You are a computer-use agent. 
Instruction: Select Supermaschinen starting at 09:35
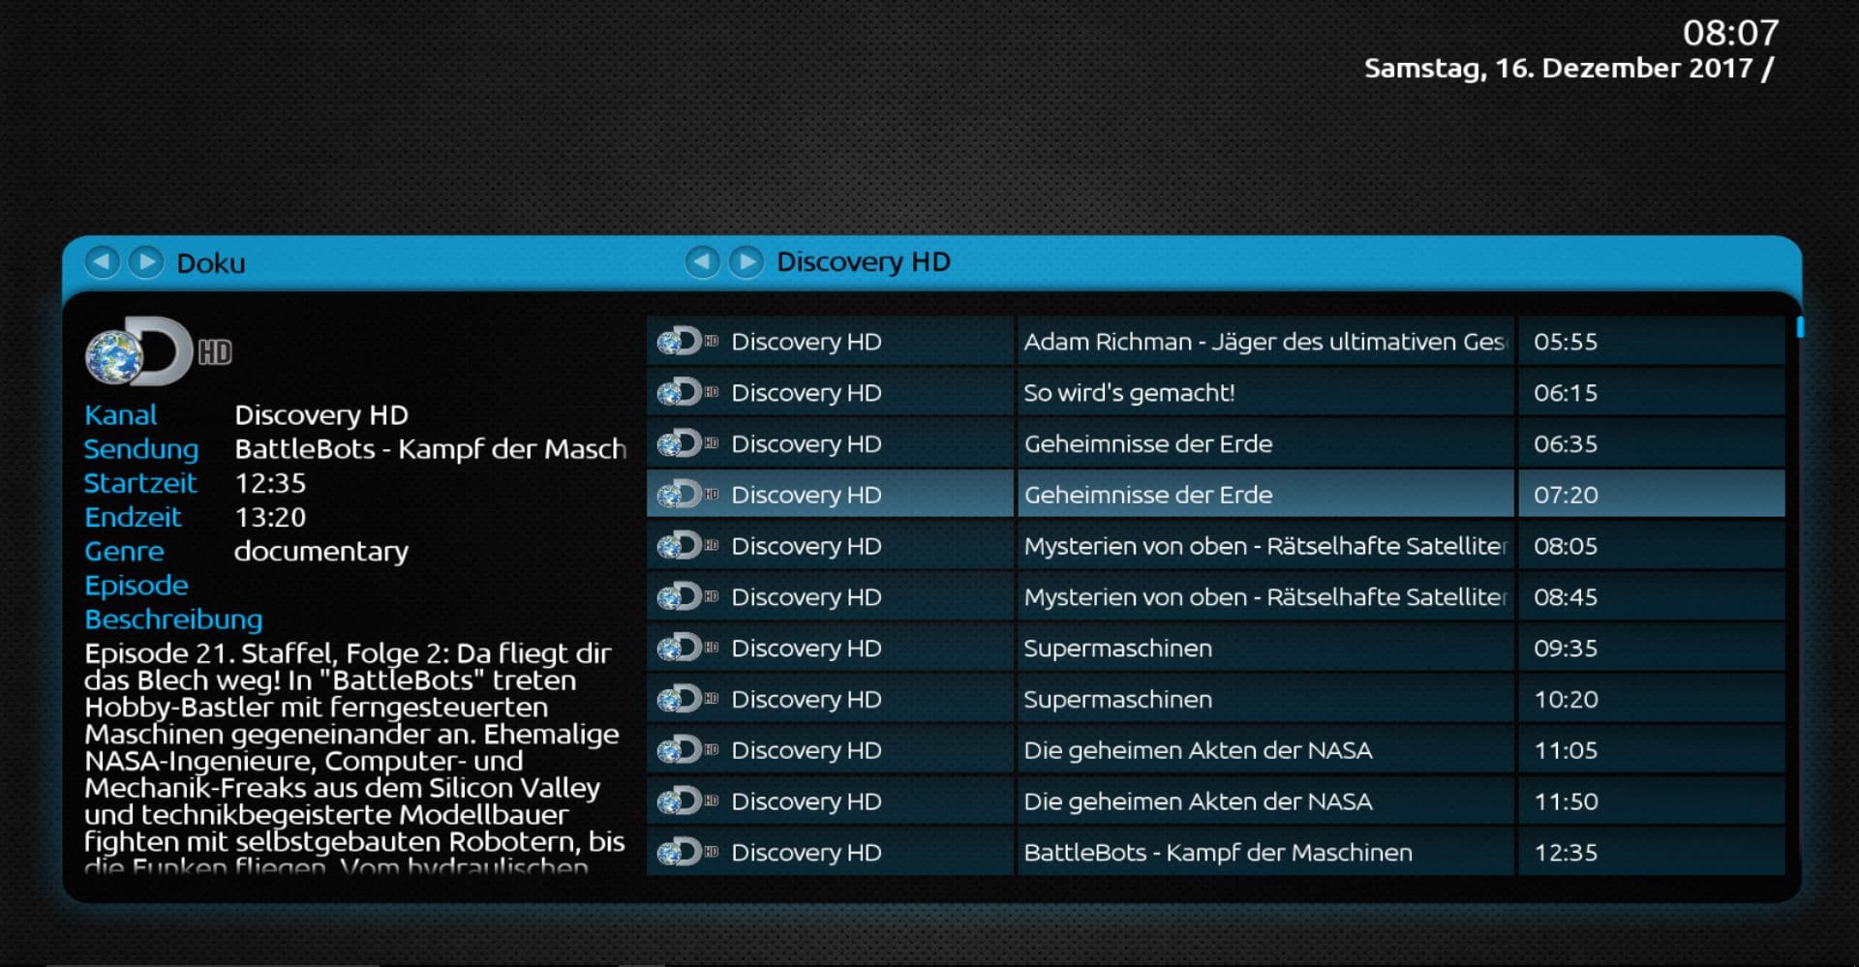point(1265,648)
